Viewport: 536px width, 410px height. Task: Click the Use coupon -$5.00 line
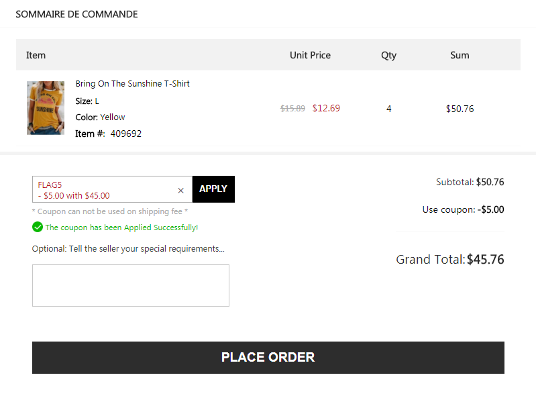(x=463, y=209)
